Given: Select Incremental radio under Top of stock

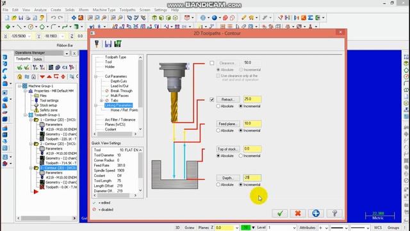Looking at the screenshot, I should pos(241,155).
